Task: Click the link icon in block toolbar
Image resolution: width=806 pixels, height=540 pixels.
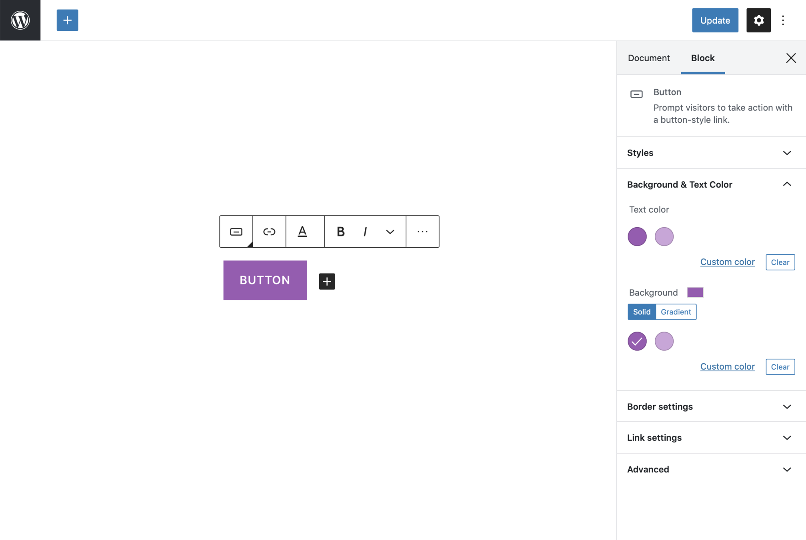Action: click(x=269, y=232)
